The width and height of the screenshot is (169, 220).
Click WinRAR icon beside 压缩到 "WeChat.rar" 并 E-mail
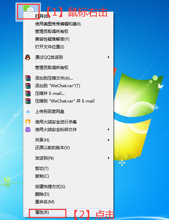pos(28,101)
